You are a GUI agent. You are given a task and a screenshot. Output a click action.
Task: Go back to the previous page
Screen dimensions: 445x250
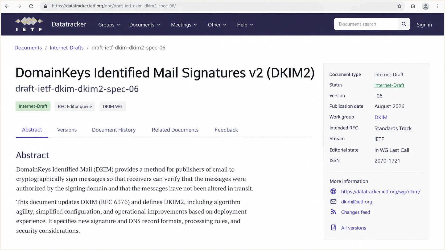tap(7, 6)
